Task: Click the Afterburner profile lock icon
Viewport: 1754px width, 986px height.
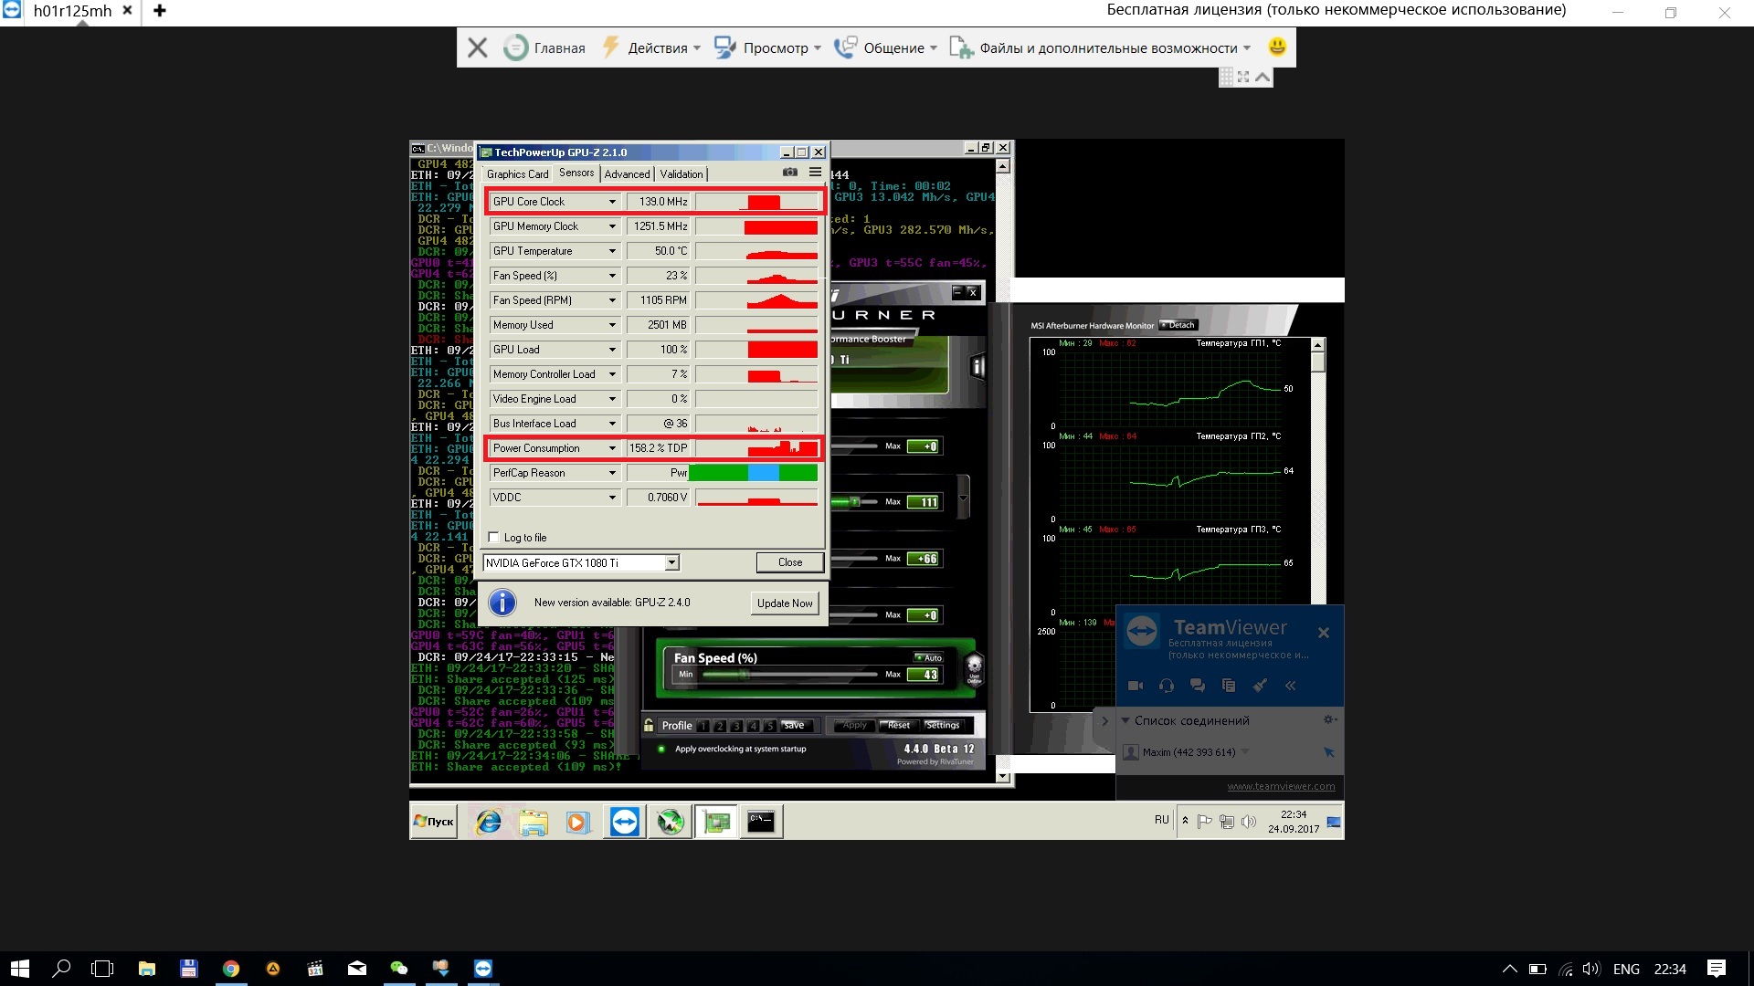Action: pyautogui.click(x=649, y=726)
